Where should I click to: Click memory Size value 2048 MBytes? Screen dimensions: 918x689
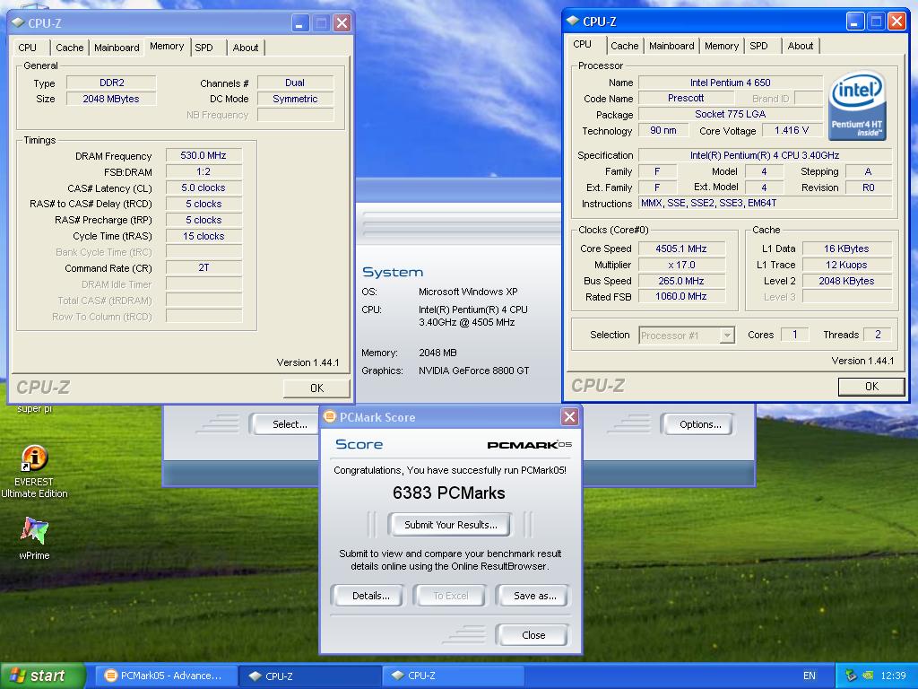click(x=111, y=99)
